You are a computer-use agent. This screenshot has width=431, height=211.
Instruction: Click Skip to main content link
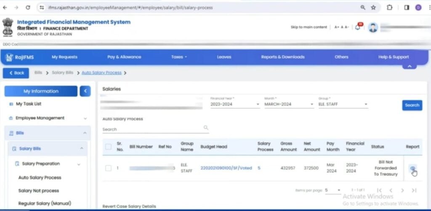click(x=309, y=27)
